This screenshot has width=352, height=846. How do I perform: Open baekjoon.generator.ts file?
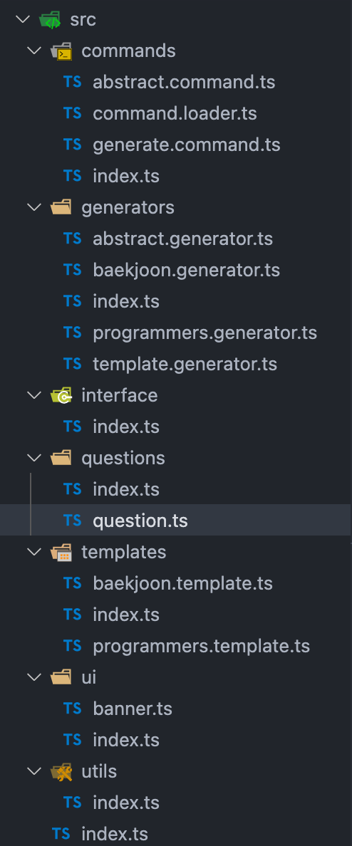click(x=186, y=271)
